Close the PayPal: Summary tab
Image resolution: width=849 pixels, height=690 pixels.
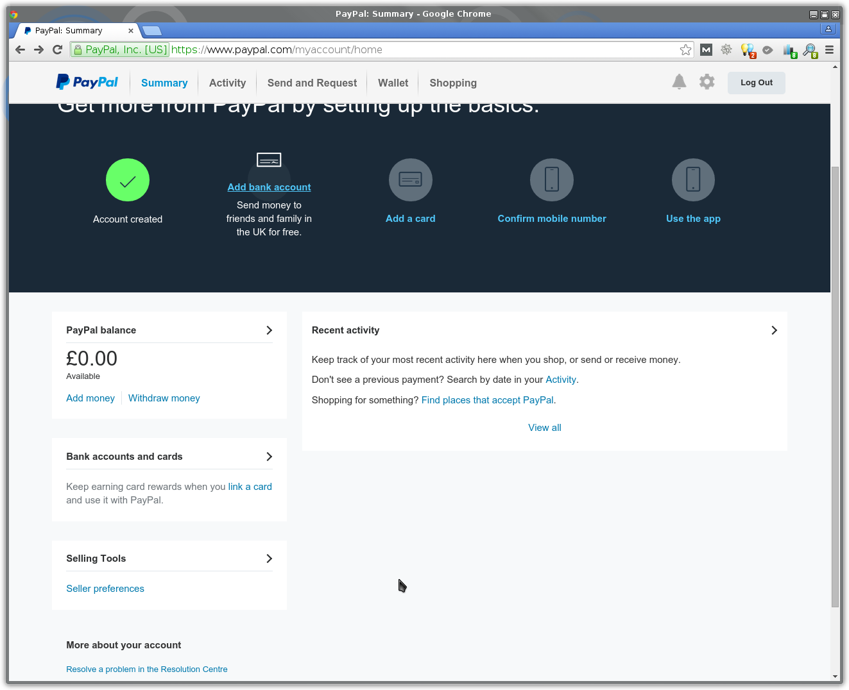click(x=131, y=30)
